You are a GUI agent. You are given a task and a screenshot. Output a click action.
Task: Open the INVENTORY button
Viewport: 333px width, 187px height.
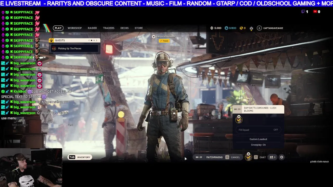[84, 157]
